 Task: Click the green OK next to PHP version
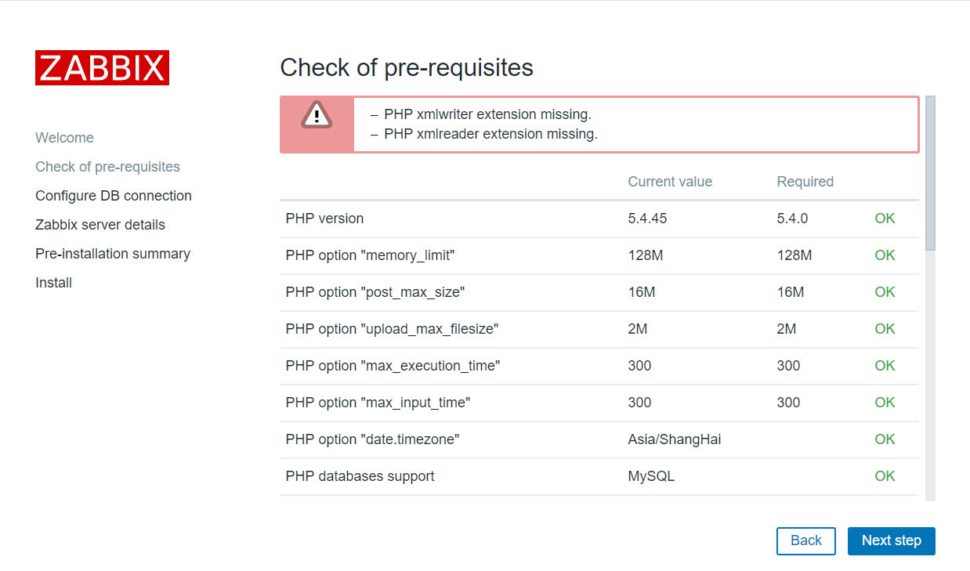885,218
